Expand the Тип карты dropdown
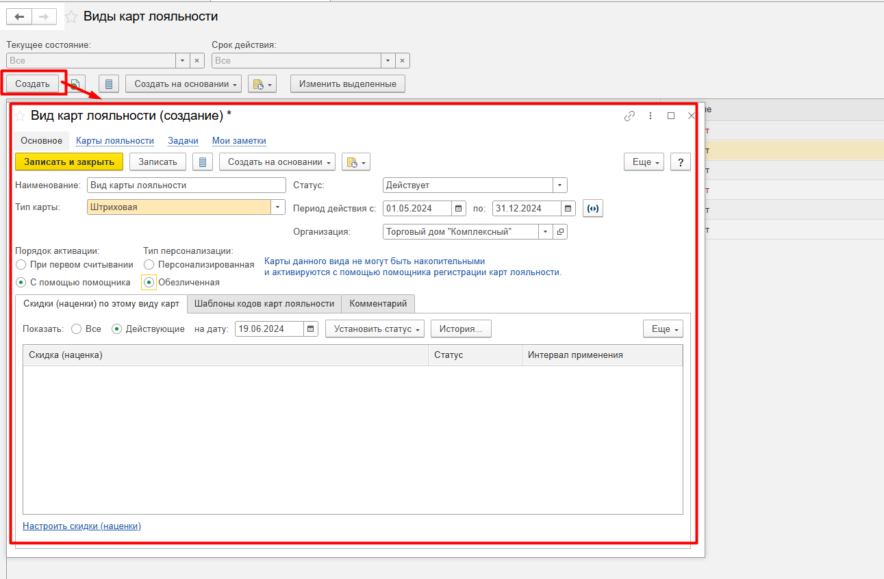The image size is (884, 579). (278, 207)
